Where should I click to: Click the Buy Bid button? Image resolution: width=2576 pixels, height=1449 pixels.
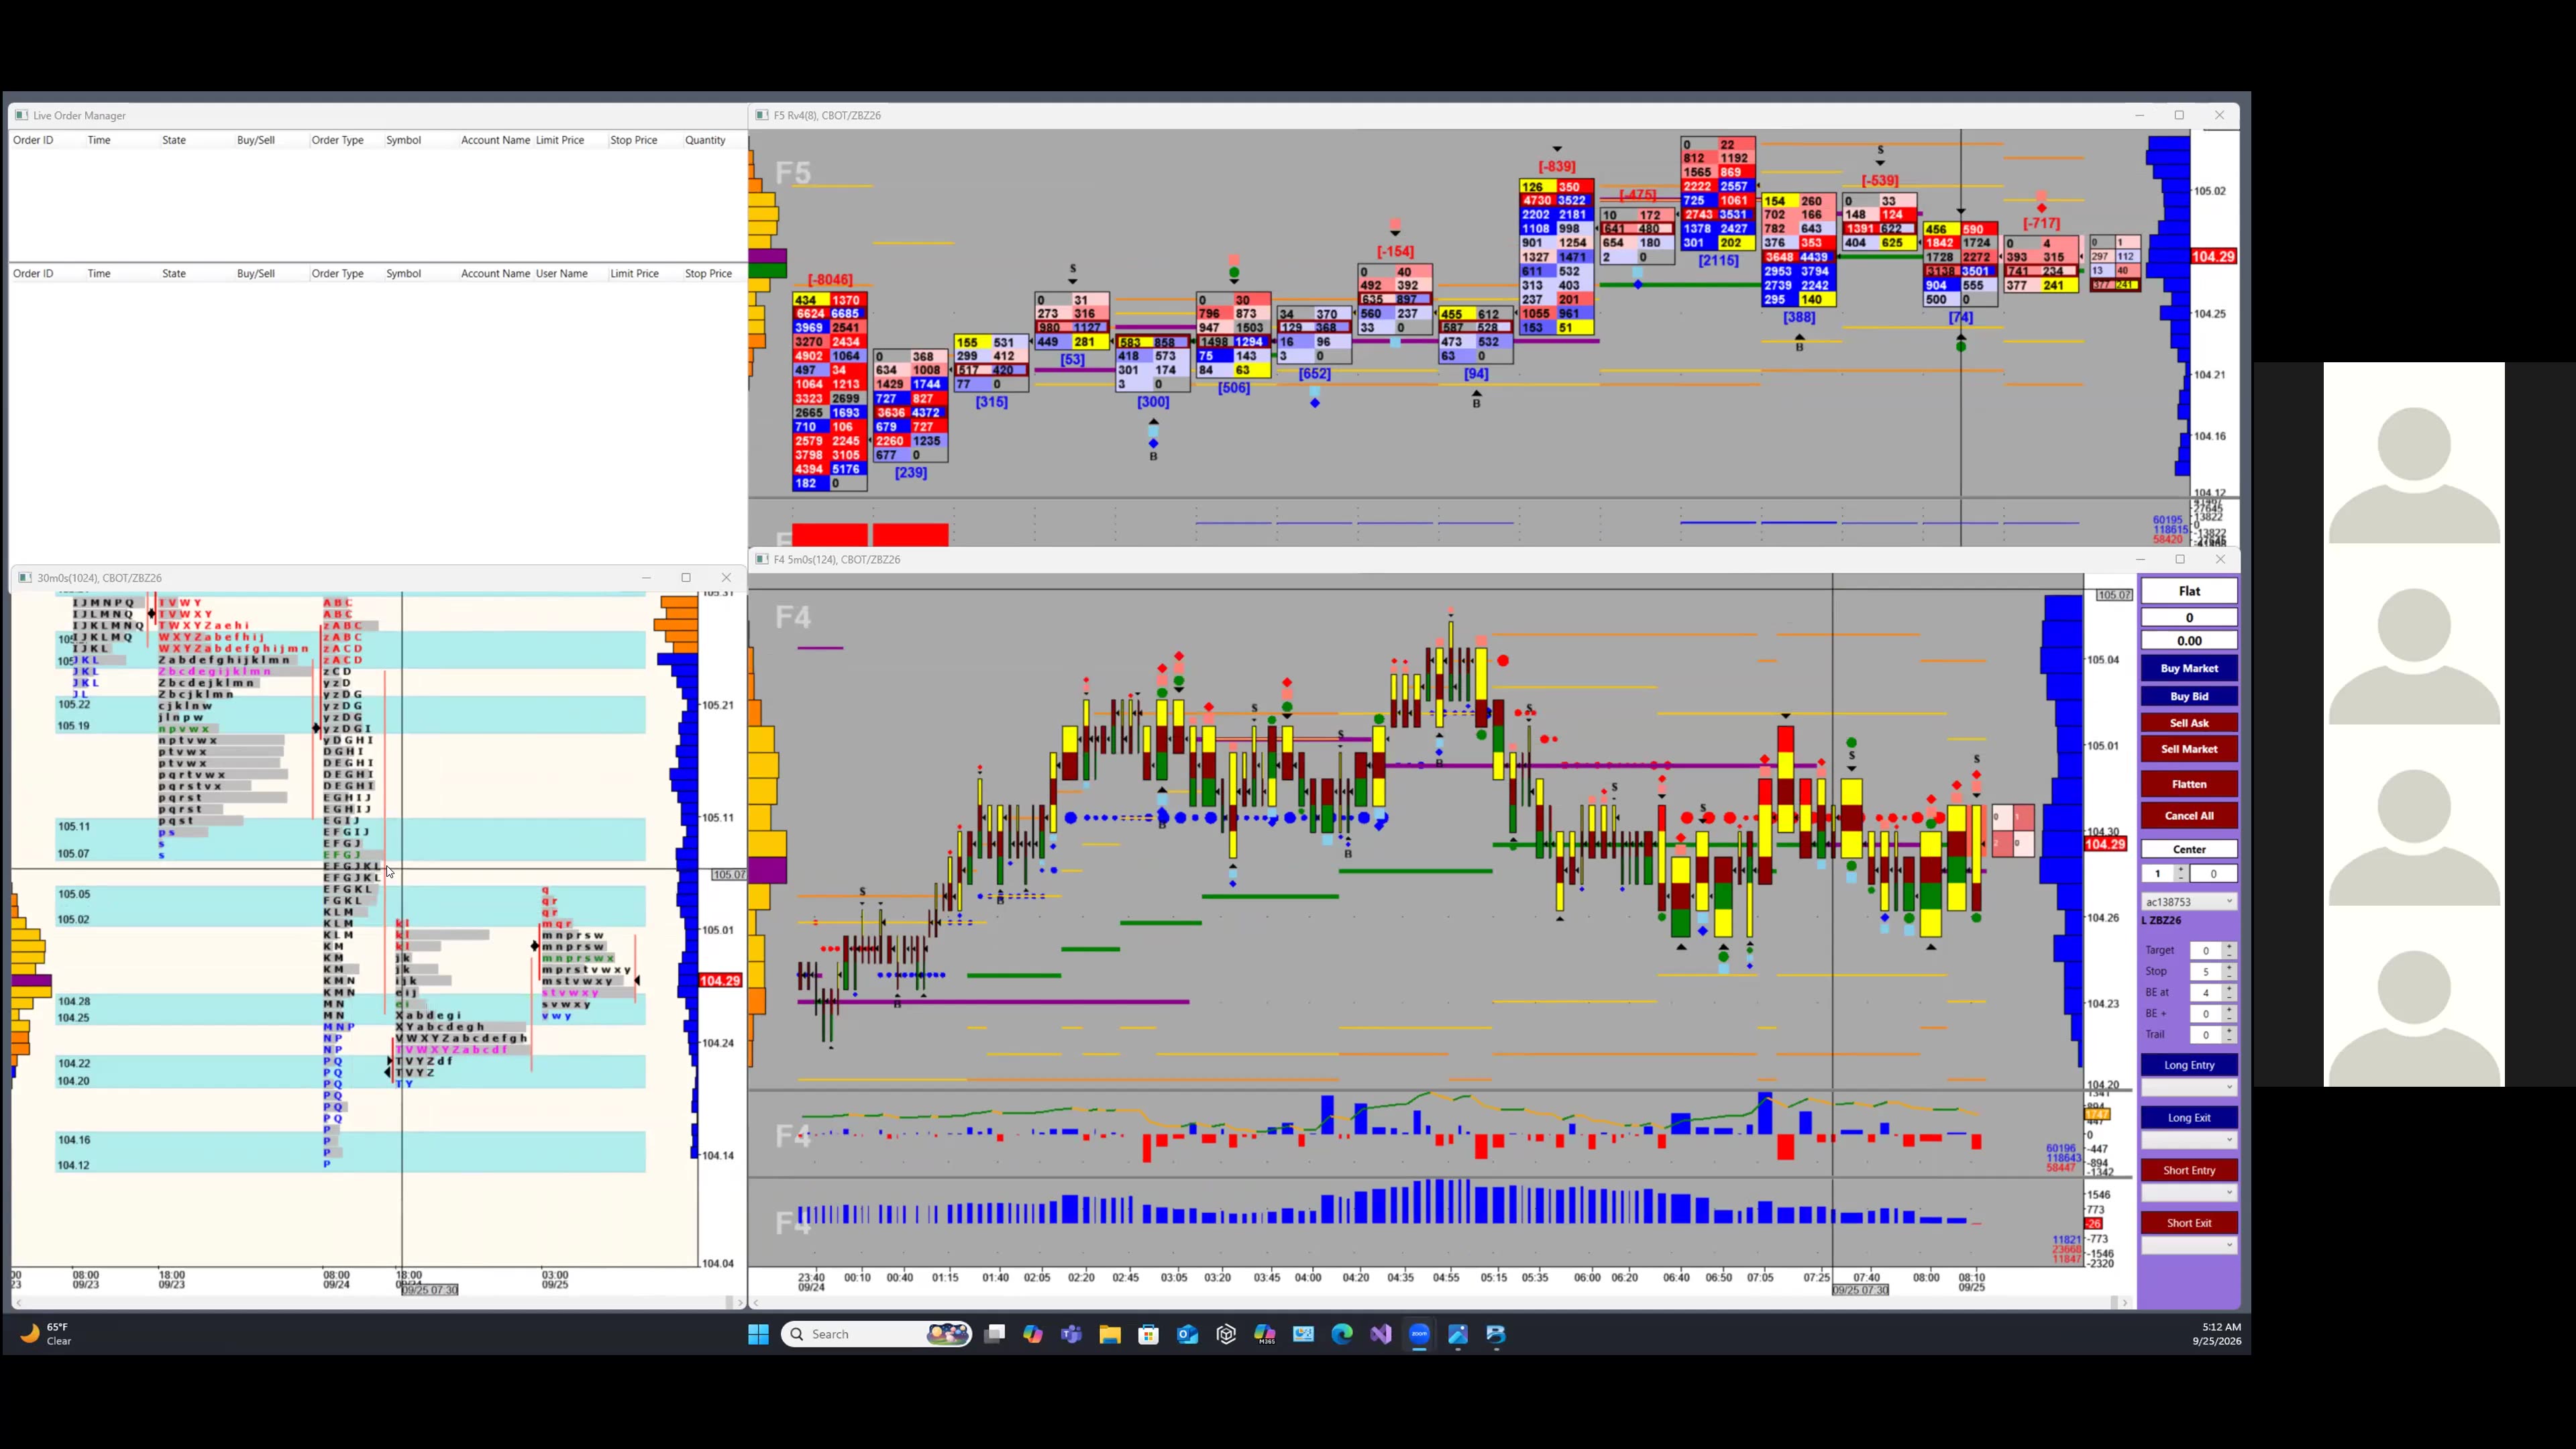2189,696
